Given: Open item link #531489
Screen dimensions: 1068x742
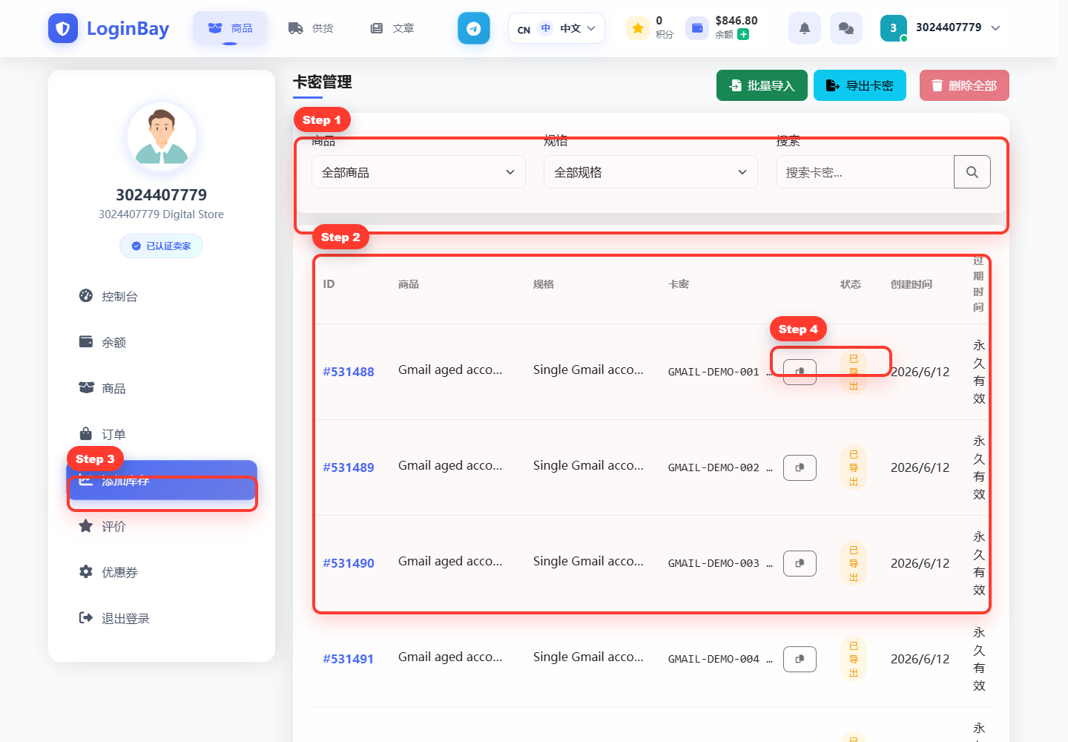Looking at the screenshot, I should 349,467.
